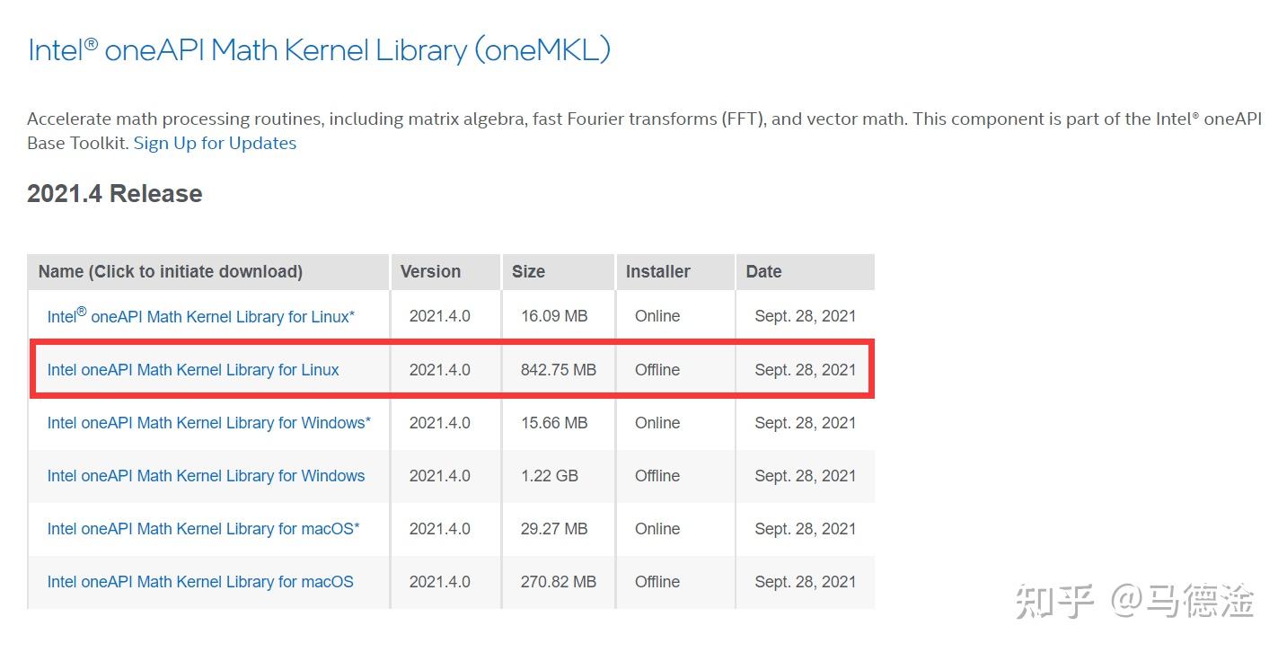Click the Version column header

click(430, 272)
